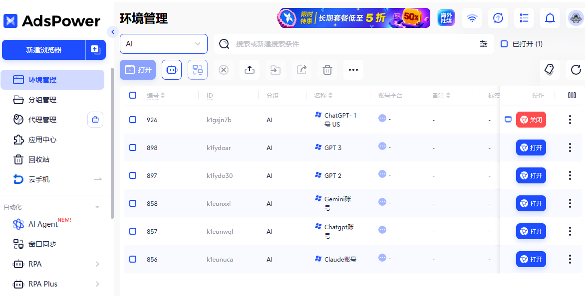585x296 pixels.
Task: Click the export upload toolbar icon
Action: tap(249, 70)
